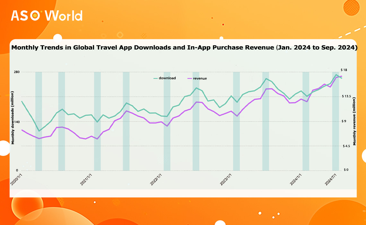Click the $ 18 right axis value
This screenshot has height=225, width=366.
344,70
